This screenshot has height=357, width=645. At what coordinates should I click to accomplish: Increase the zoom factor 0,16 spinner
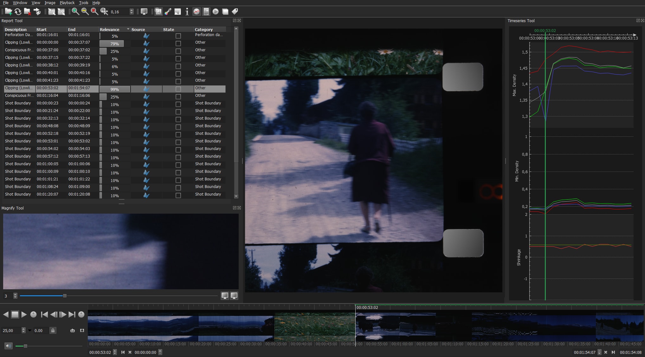point(132,10)
